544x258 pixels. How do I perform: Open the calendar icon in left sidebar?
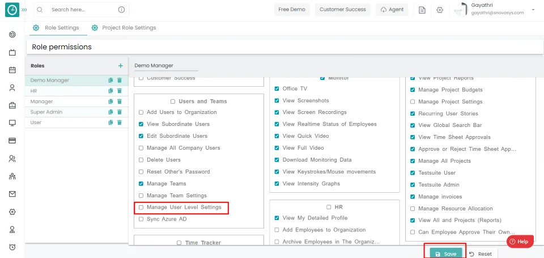pyautogui.click(x=12, y=70)
